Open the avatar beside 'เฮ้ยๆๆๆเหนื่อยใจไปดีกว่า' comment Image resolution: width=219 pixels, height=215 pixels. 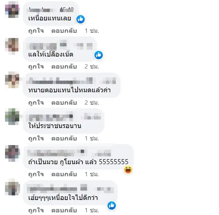point(12,187)
